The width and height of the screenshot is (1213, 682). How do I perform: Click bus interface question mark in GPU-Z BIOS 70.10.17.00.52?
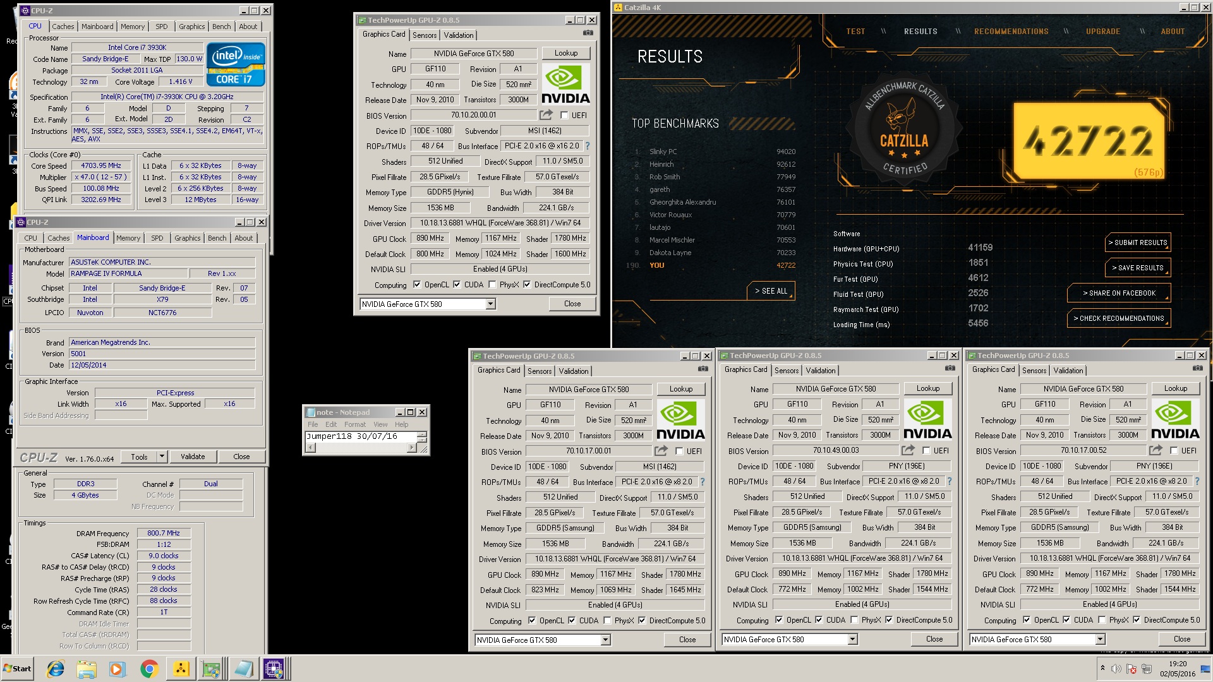pos(1197,481)
